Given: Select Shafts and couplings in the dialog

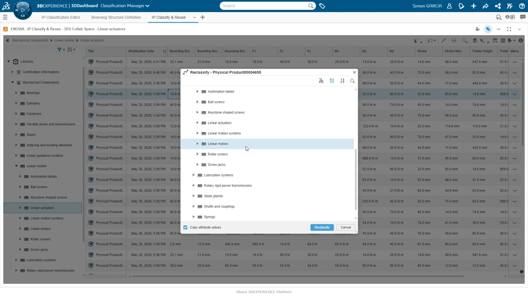Looking at the screenshot, I should click(219, 206).
